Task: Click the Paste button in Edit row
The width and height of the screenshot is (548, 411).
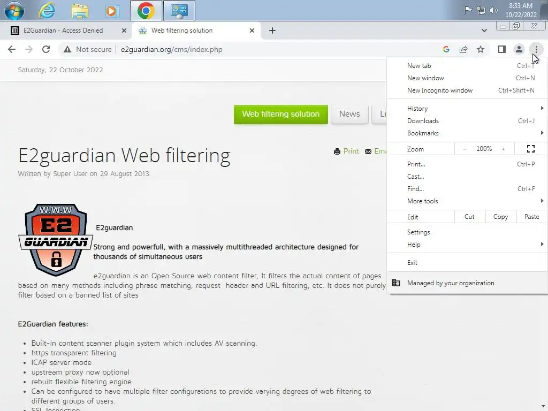Action: tap(531, 217)
